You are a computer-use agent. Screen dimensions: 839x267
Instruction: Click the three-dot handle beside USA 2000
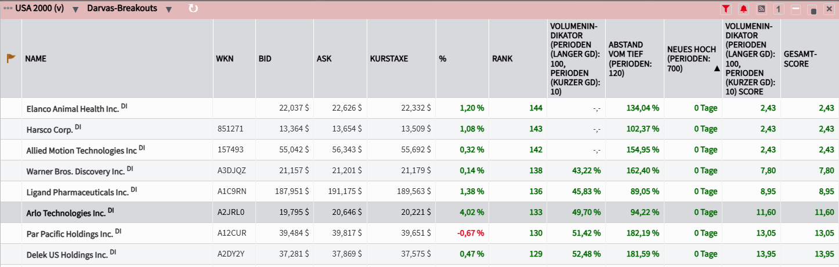(x=8, y=9)
